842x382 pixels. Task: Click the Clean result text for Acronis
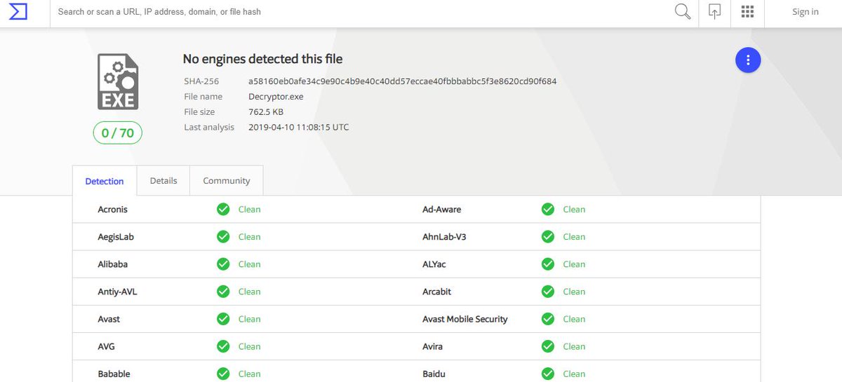[249, 210]
